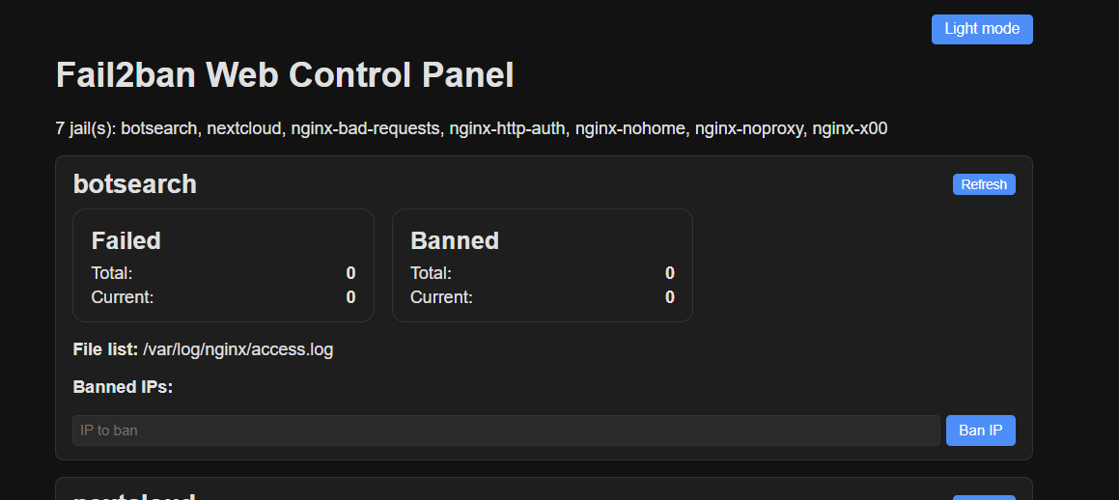1119x500 pixels.
Task: Click the 'File list:' bold label
Action: coord(105,350)
